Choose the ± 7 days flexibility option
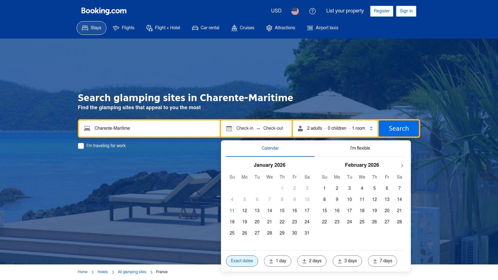Image resolution: width=498 pixels, height=280 pixels. 383,261
